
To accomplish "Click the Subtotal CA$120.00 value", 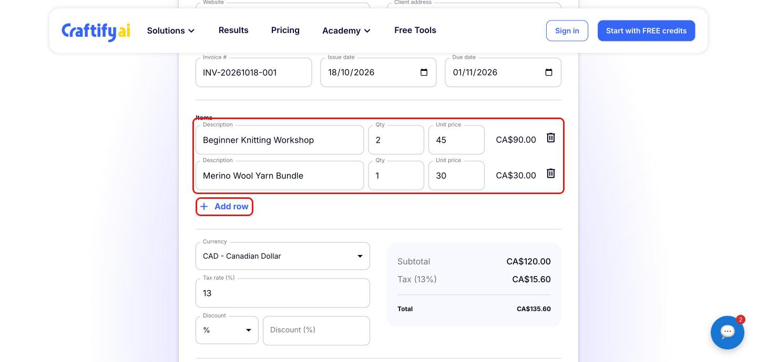I will 528,261.
